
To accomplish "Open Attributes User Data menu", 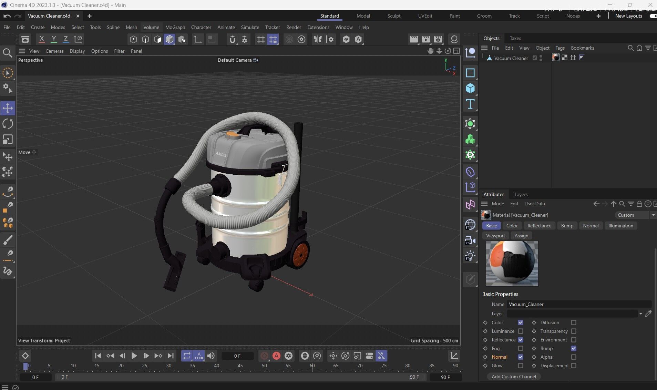I will click(x=534, y=204).
